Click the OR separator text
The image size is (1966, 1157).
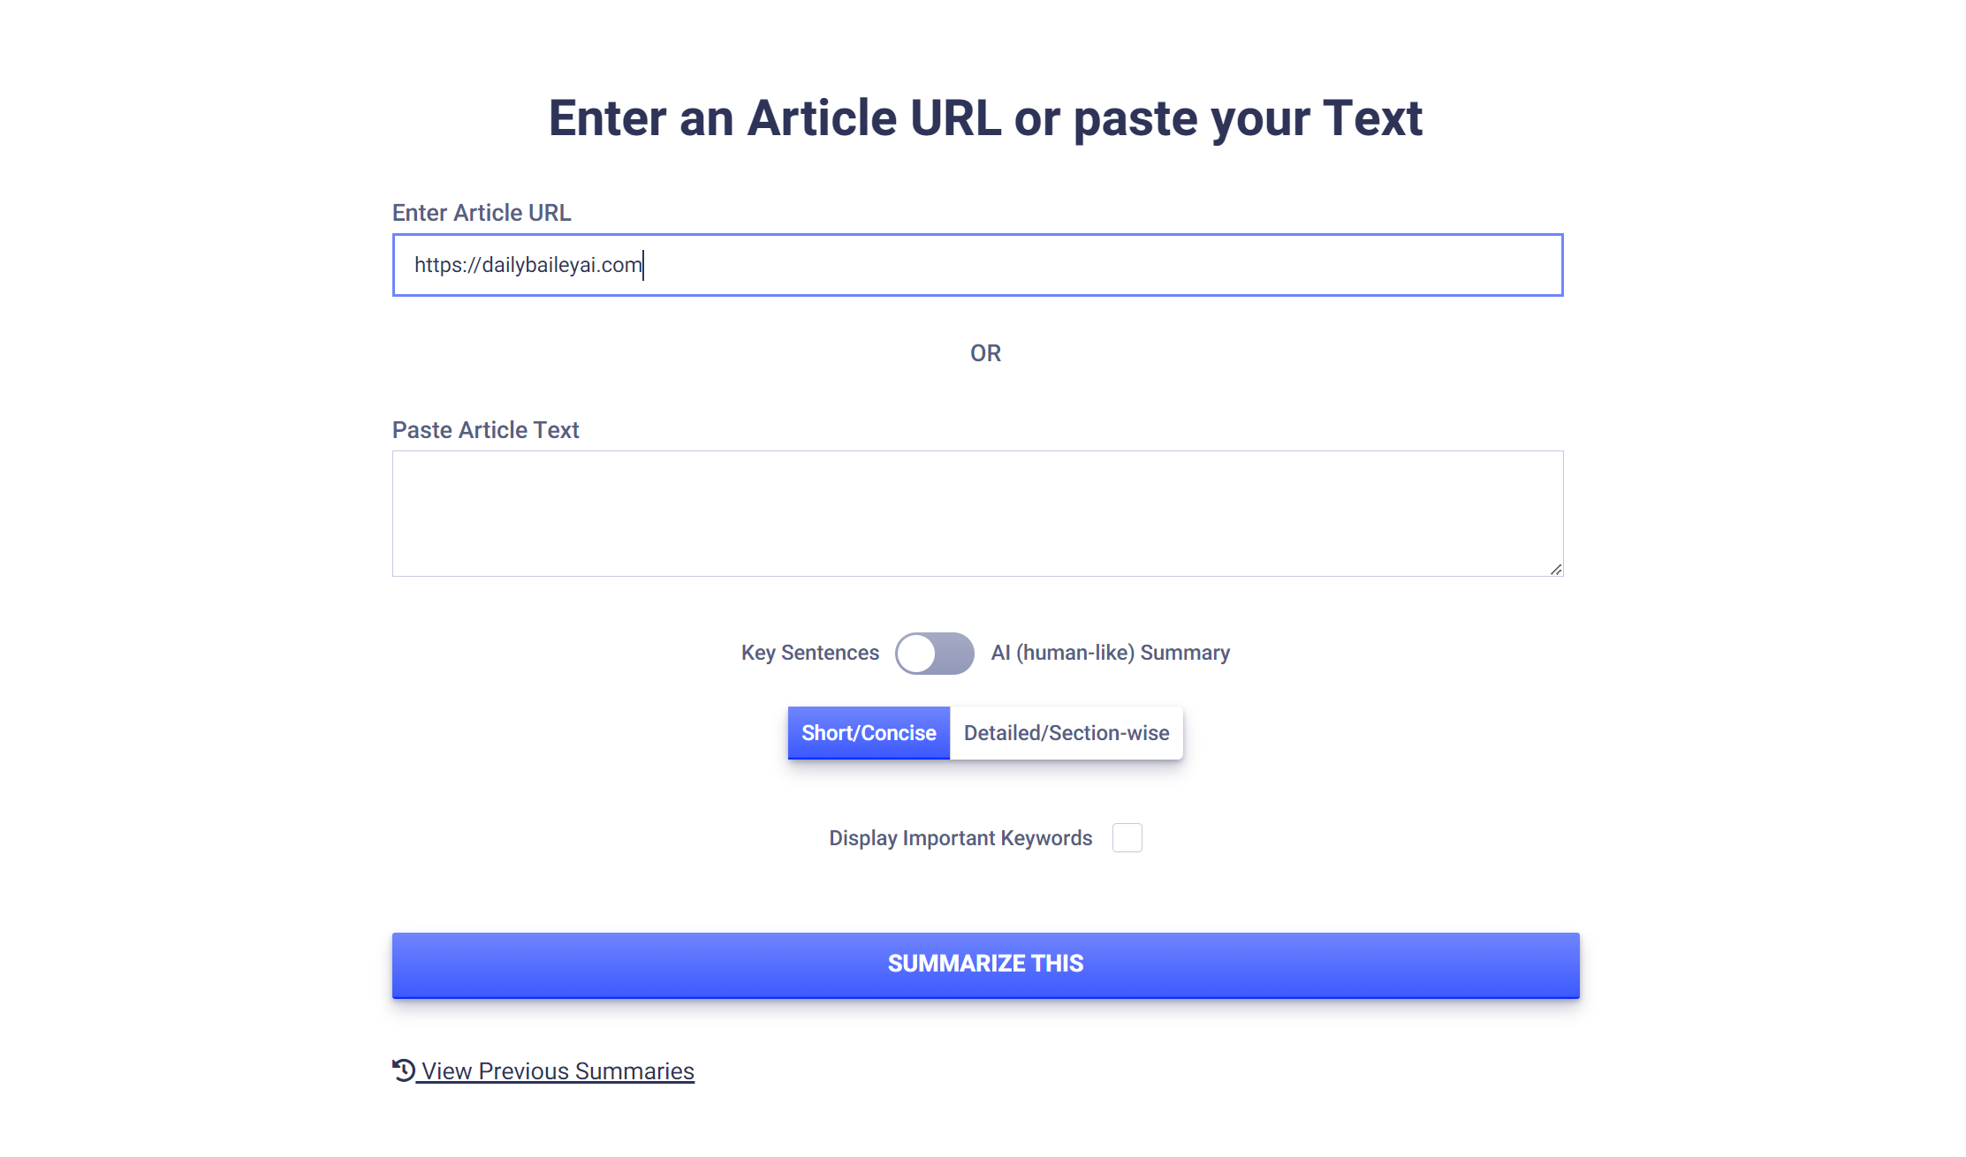985,353
